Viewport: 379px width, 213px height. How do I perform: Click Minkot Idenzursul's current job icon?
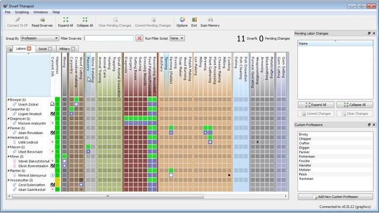53,175
